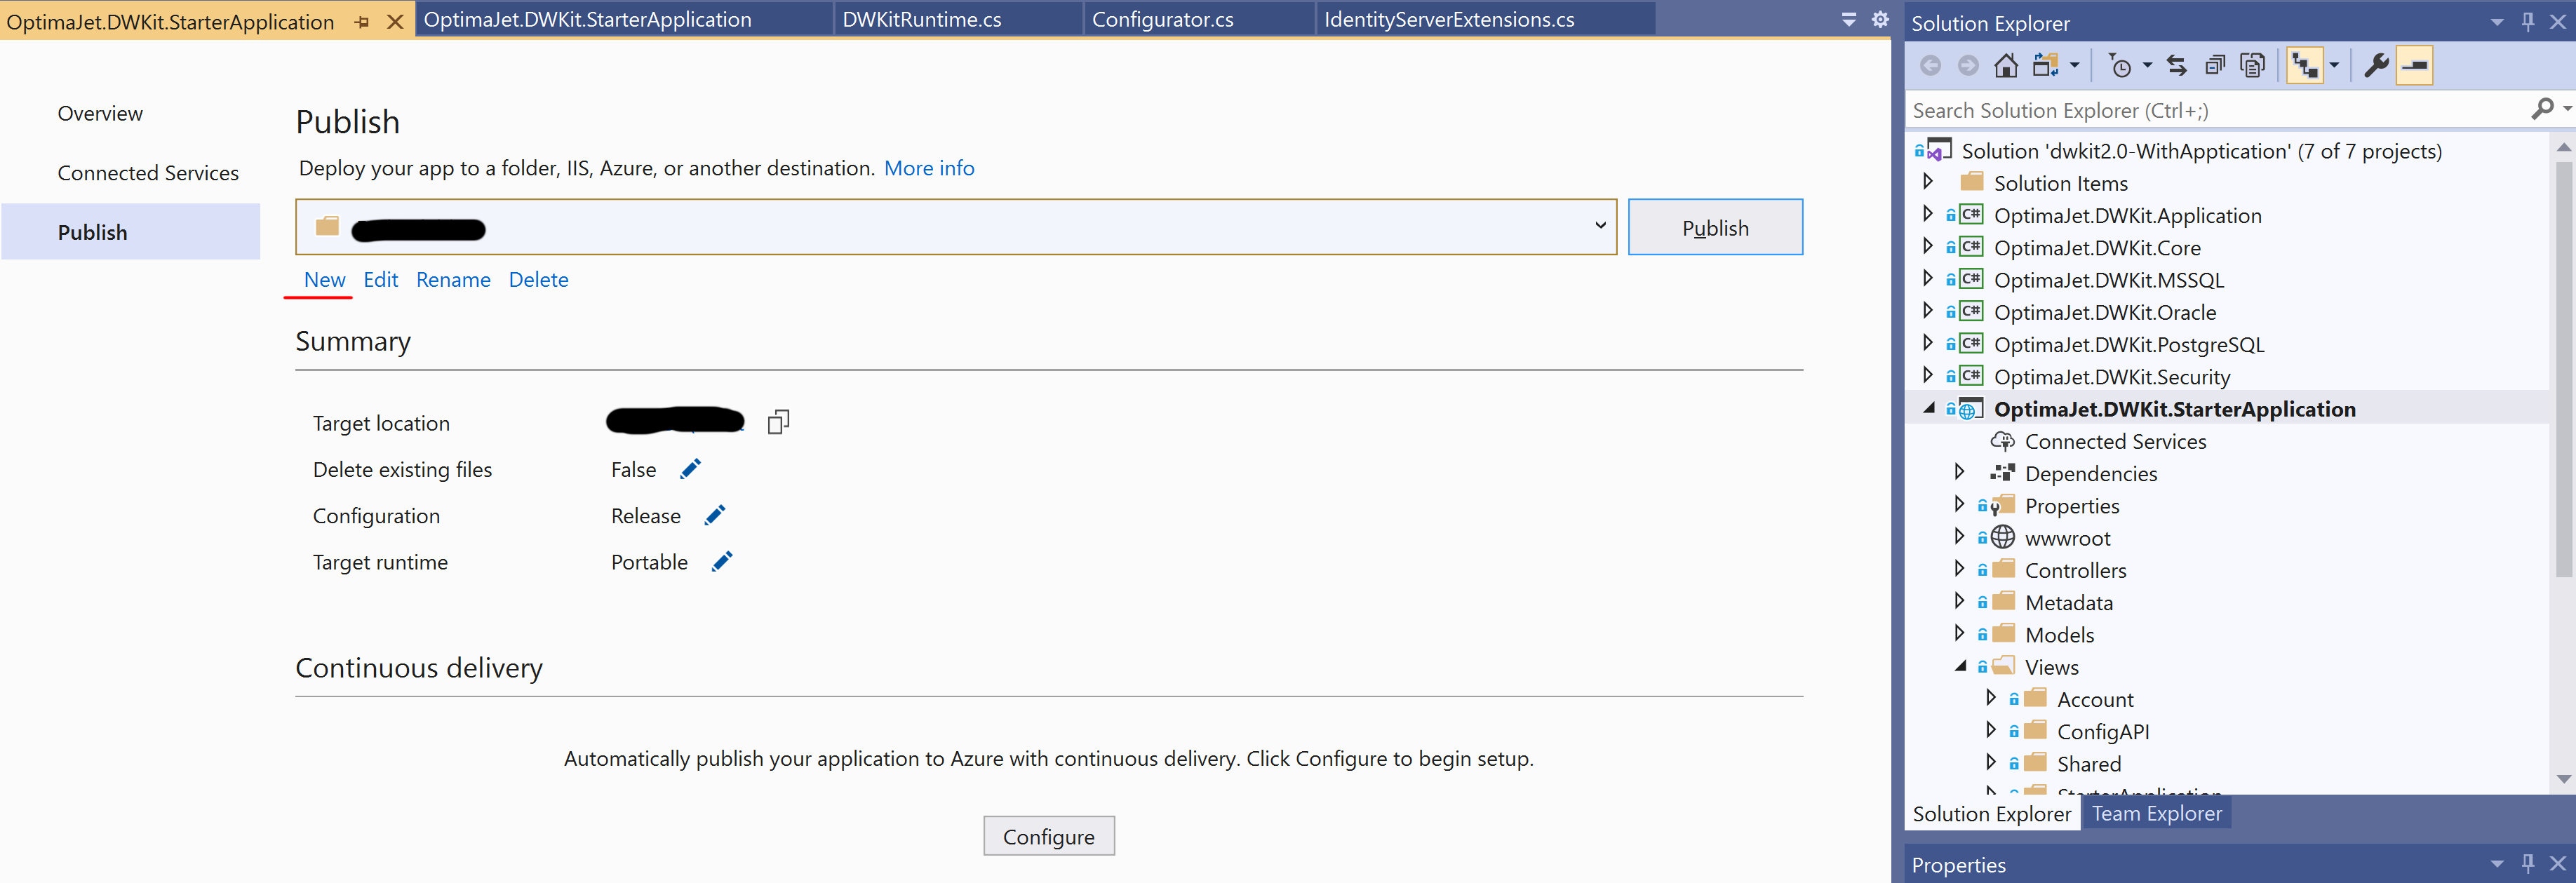Open dropdown next to pending changes filter
2576x883 pixels.
2146,66
